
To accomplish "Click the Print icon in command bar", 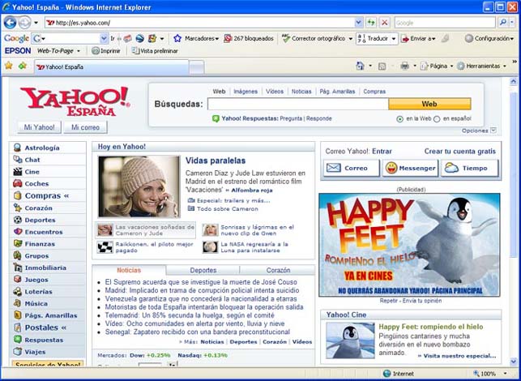I will [x=404, y=66].
